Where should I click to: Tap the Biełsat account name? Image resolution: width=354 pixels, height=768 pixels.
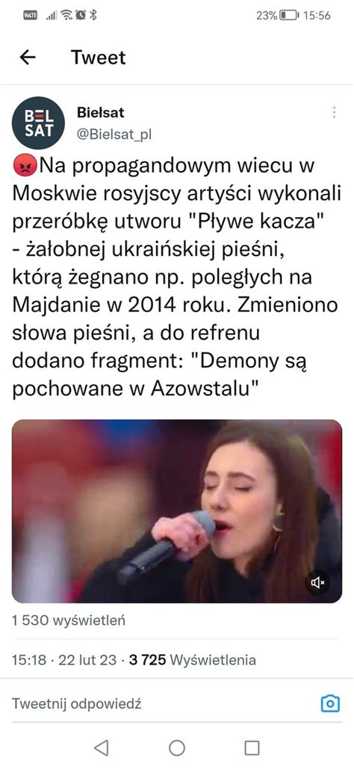(x=101, y=112)
